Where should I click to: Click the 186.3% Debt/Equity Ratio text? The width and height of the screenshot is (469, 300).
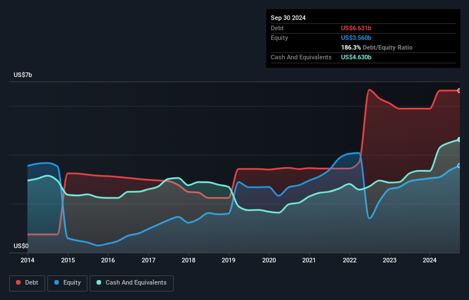tap(376, 47)
